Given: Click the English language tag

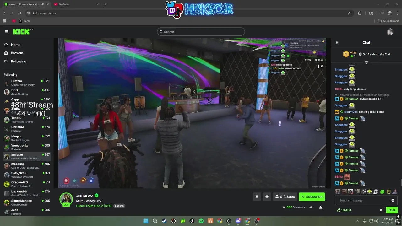Looking at the screenshot, I should click(119, 206).
